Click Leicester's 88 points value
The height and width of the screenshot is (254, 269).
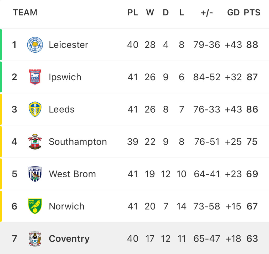252,45
